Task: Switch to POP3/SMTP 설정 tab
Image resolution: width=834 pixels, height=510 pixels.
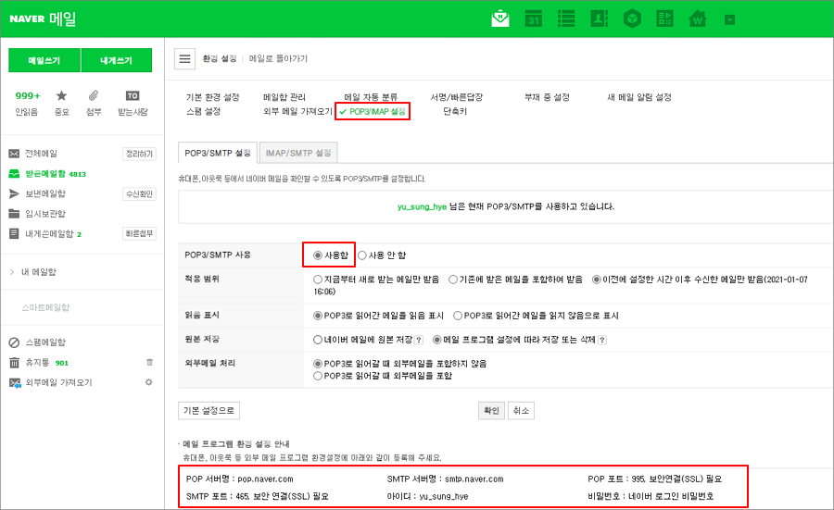Action: (218, 153)
